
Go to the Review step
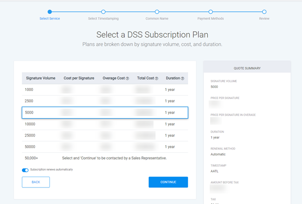coord(264,12)
